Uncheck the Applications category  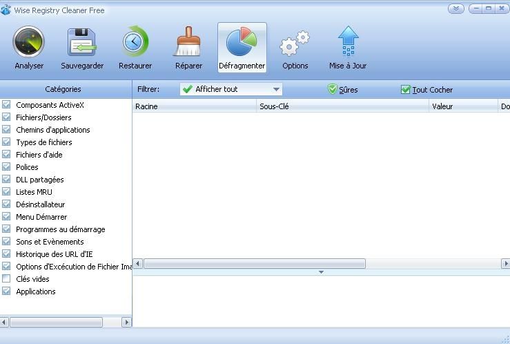pos(6,291)
